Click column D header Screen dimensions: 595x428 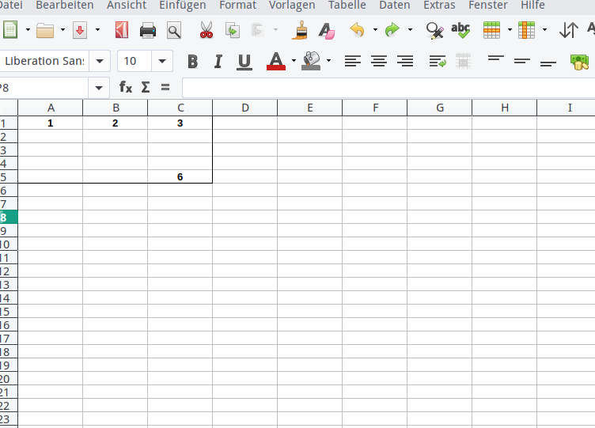pos(245,108)
